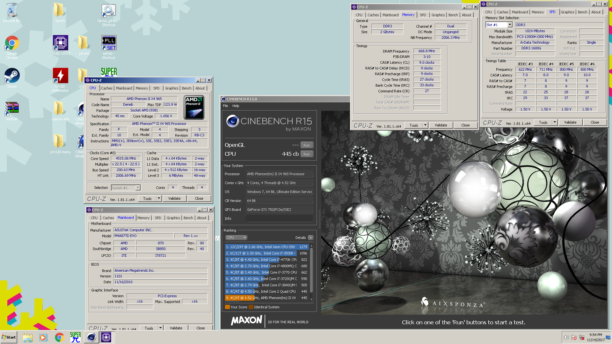Screen dimensions: 612x344
Task: Click the Your Score orange swatch
Action: click(x=227, y=307)
